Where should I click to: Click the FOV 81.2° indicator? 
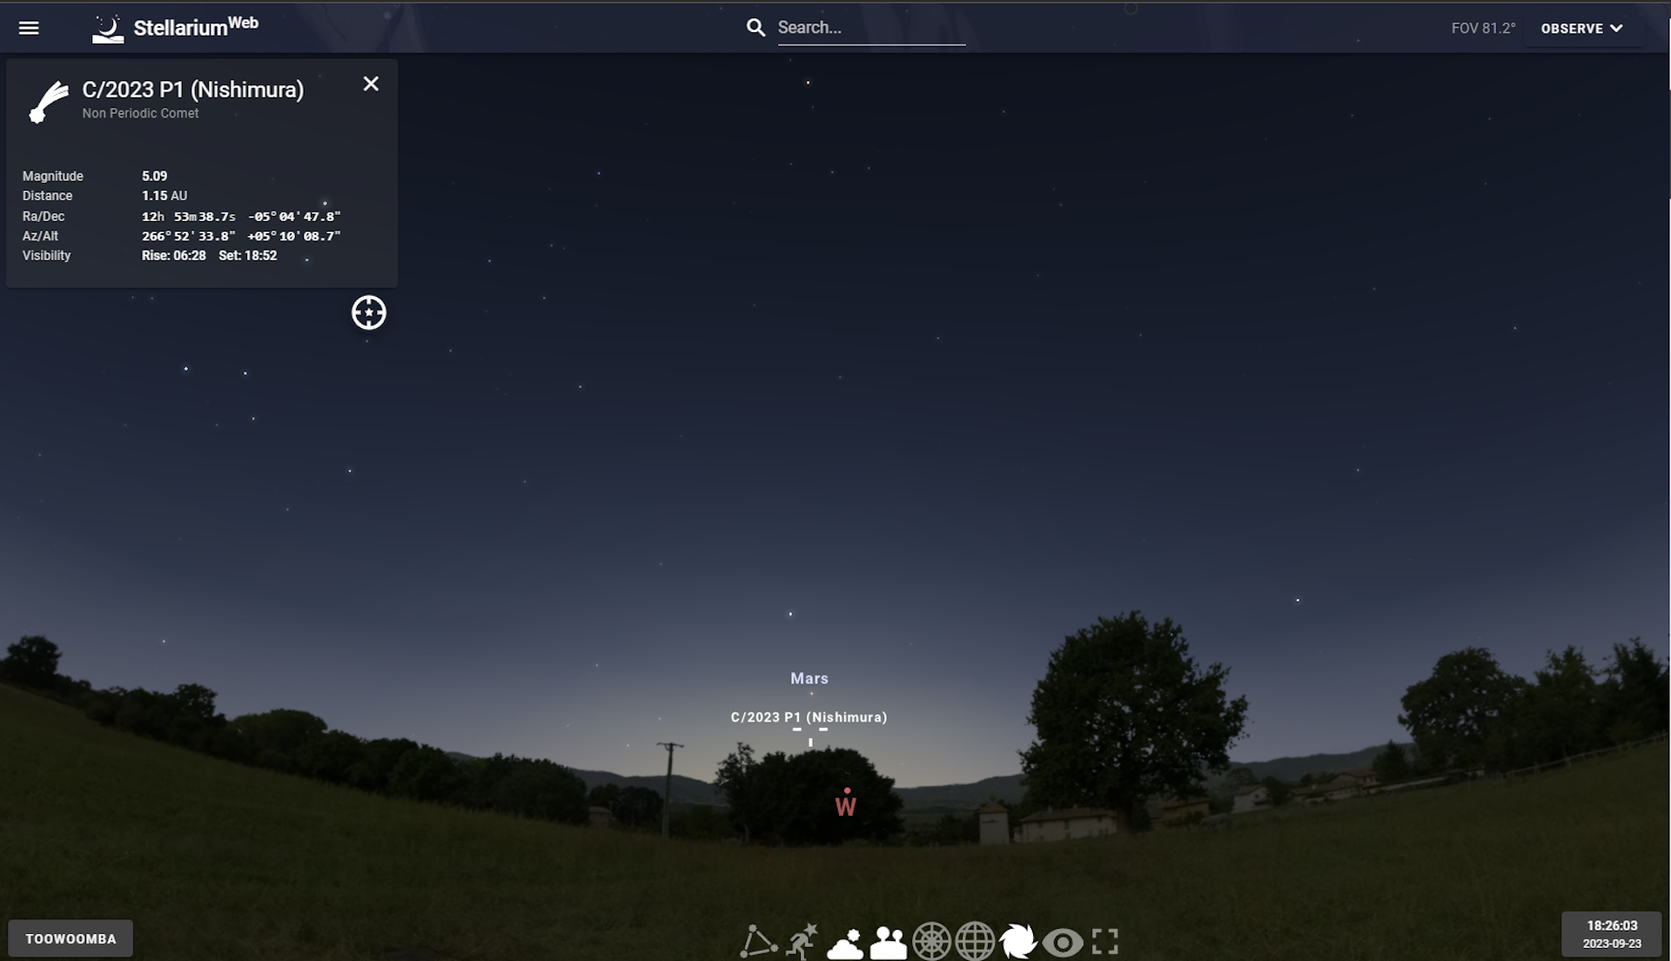[x=1483, y=28]
